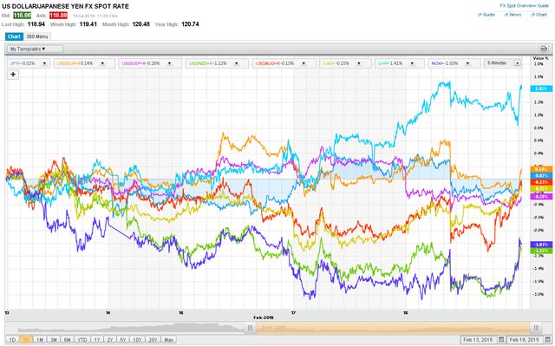Screen dimensions: 555x346
Task: Open FX Spot Overview Guide
Action: click(x=524, y=6)
